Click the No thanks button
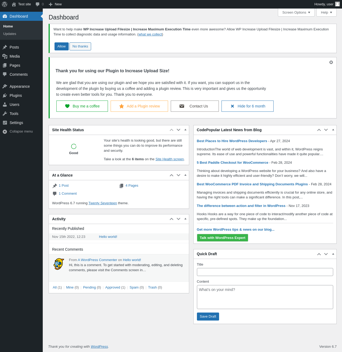Image resolution: width=342 pixels, height=352 pixels. pyautogui.click(x=80, y=46)
